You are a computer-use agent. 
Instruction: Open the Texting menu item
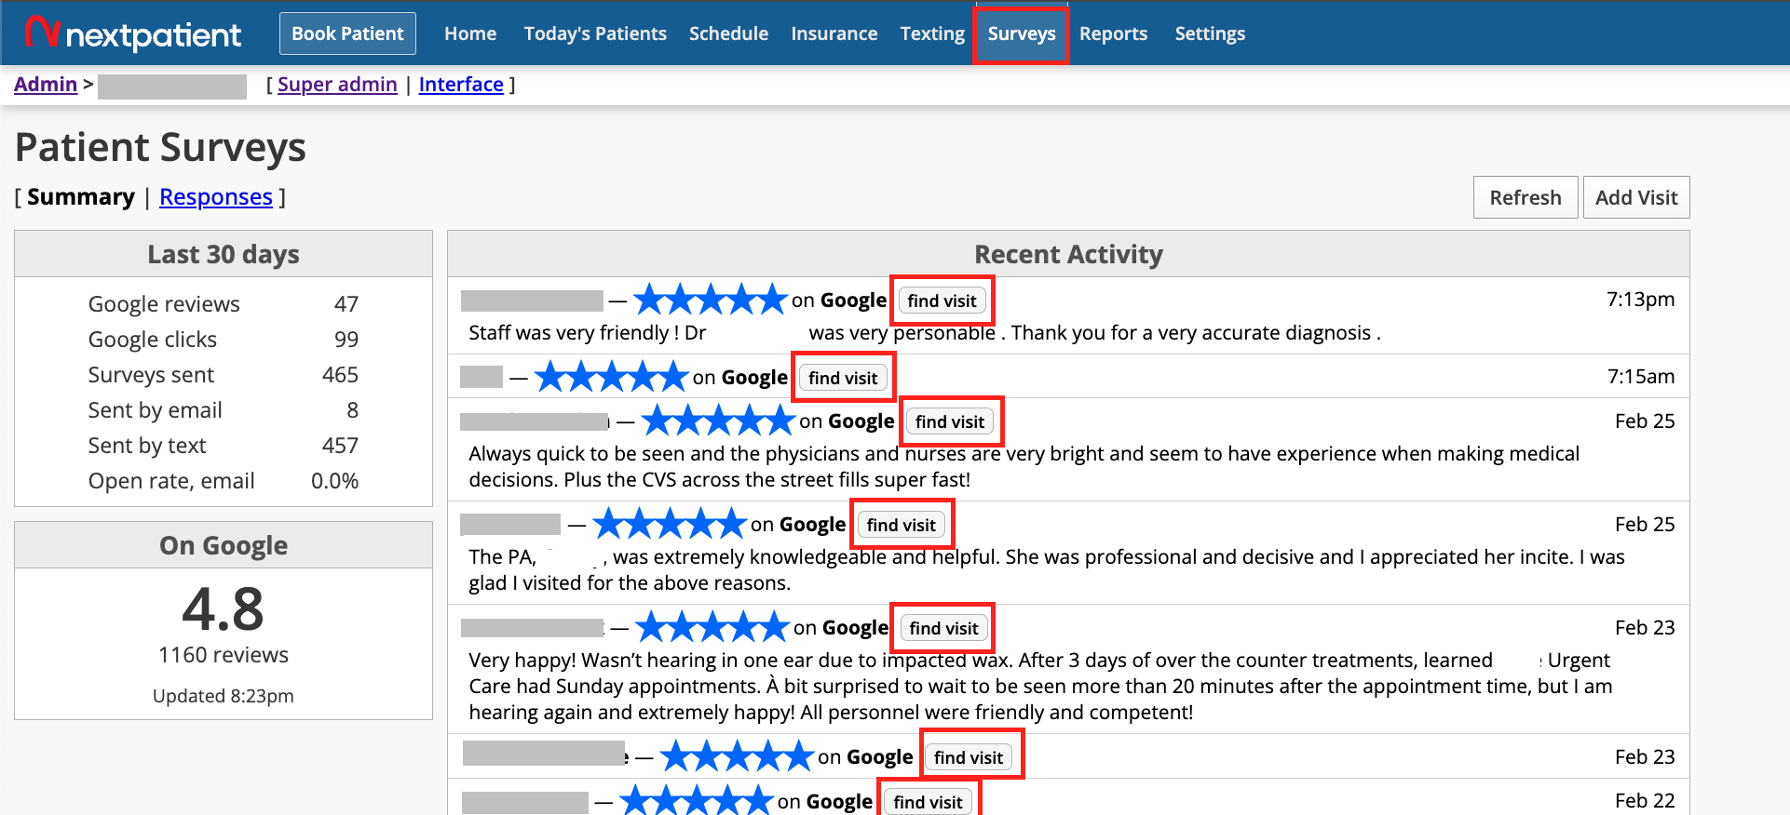[x=932, y=33]
